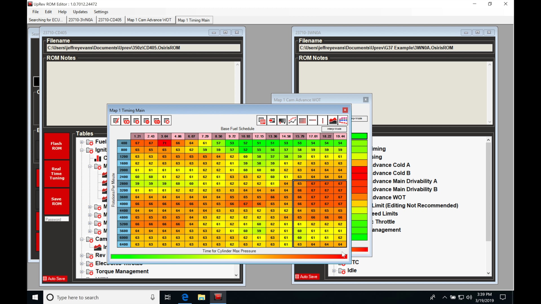The width and height of the screenshot is (541, 304).
Task: Switch to the Map 1 Cam Advance WOT tab
Action: click(x=149, y=20)
